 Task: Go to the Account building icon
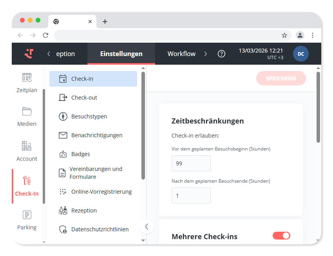(27, 146)
